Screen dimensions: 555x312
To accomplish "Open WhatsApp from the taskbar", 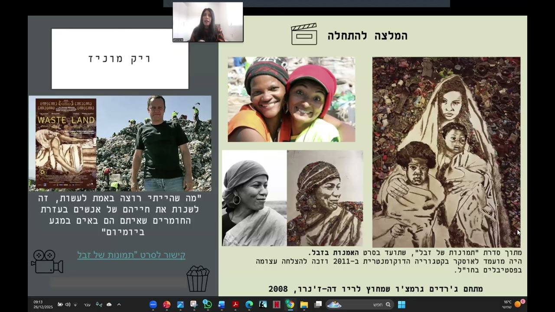I will point(208,305).
